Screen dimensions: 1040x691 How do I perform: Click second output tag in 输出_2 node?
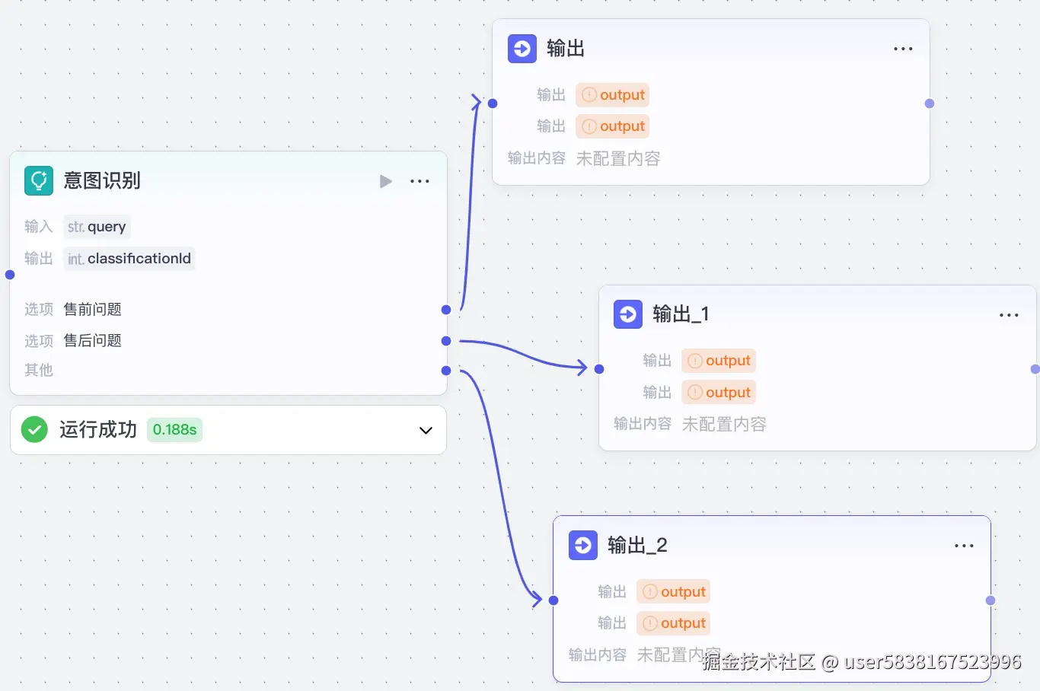point(674,623)
